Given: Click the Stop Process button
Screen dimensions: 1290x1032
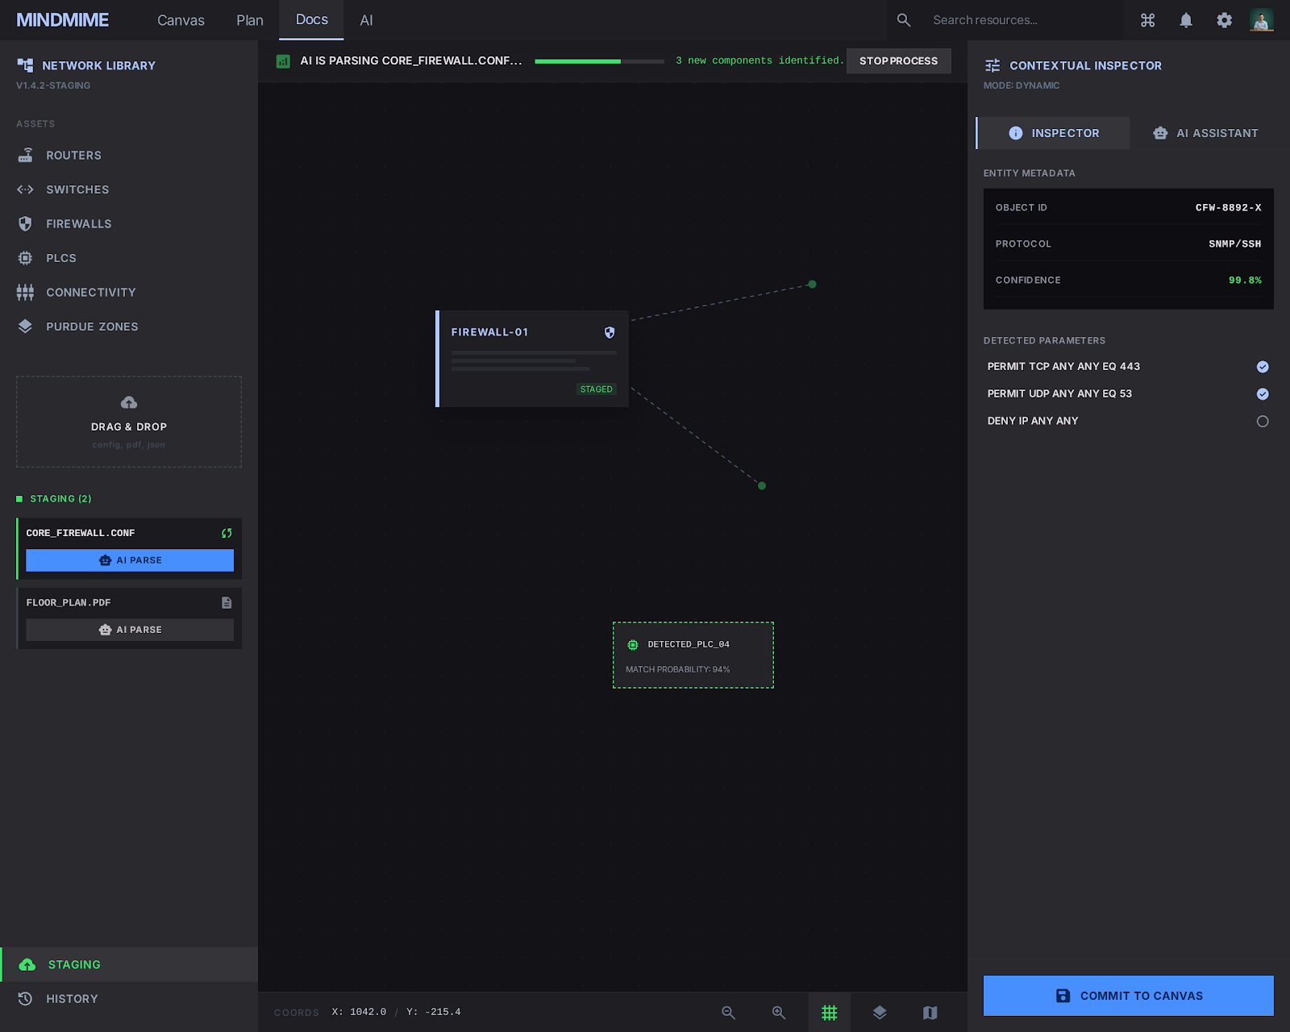Looking at the screenshot, I should 898,60.
